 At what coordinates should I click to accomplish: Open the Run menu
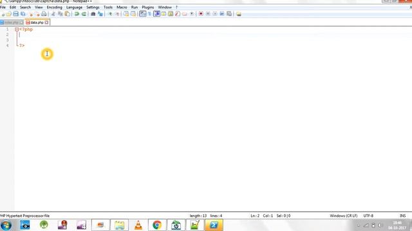(135, 7)
